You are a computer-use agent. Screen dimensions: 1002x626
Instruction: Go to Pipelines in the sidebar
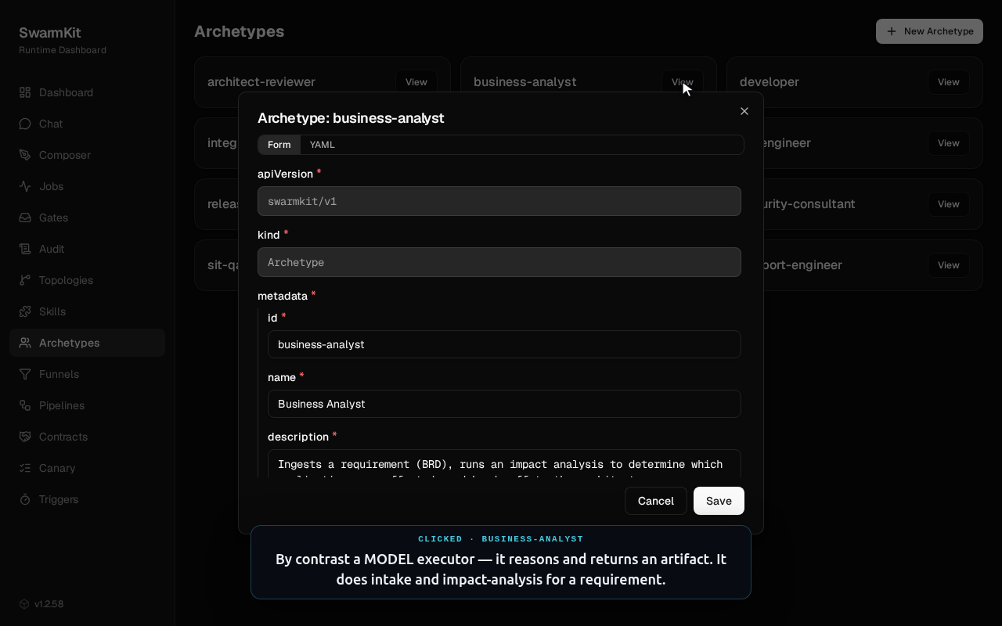point(87,405)
